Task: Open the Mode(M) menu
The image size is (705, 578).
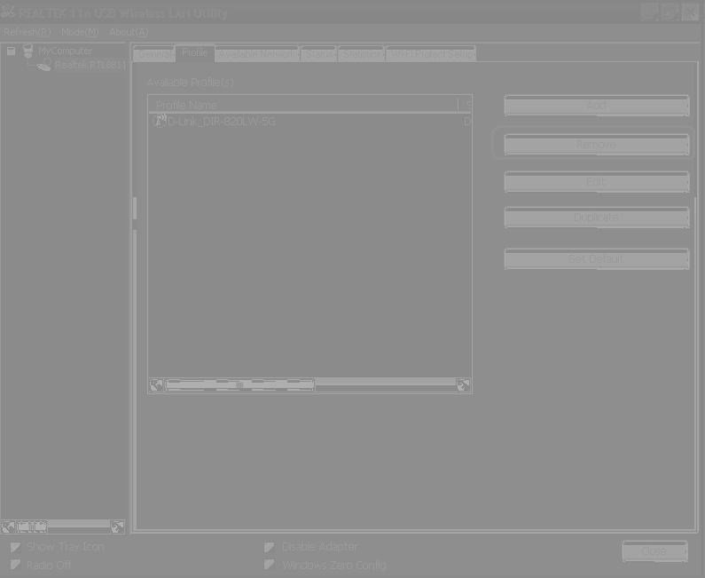Action: click(80, 32)
